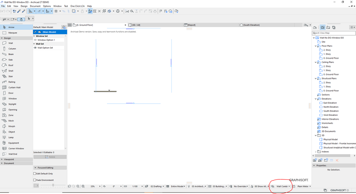Toggle visibility eye of Wall Option Set
356x194 pixels.
coord(35,48)
